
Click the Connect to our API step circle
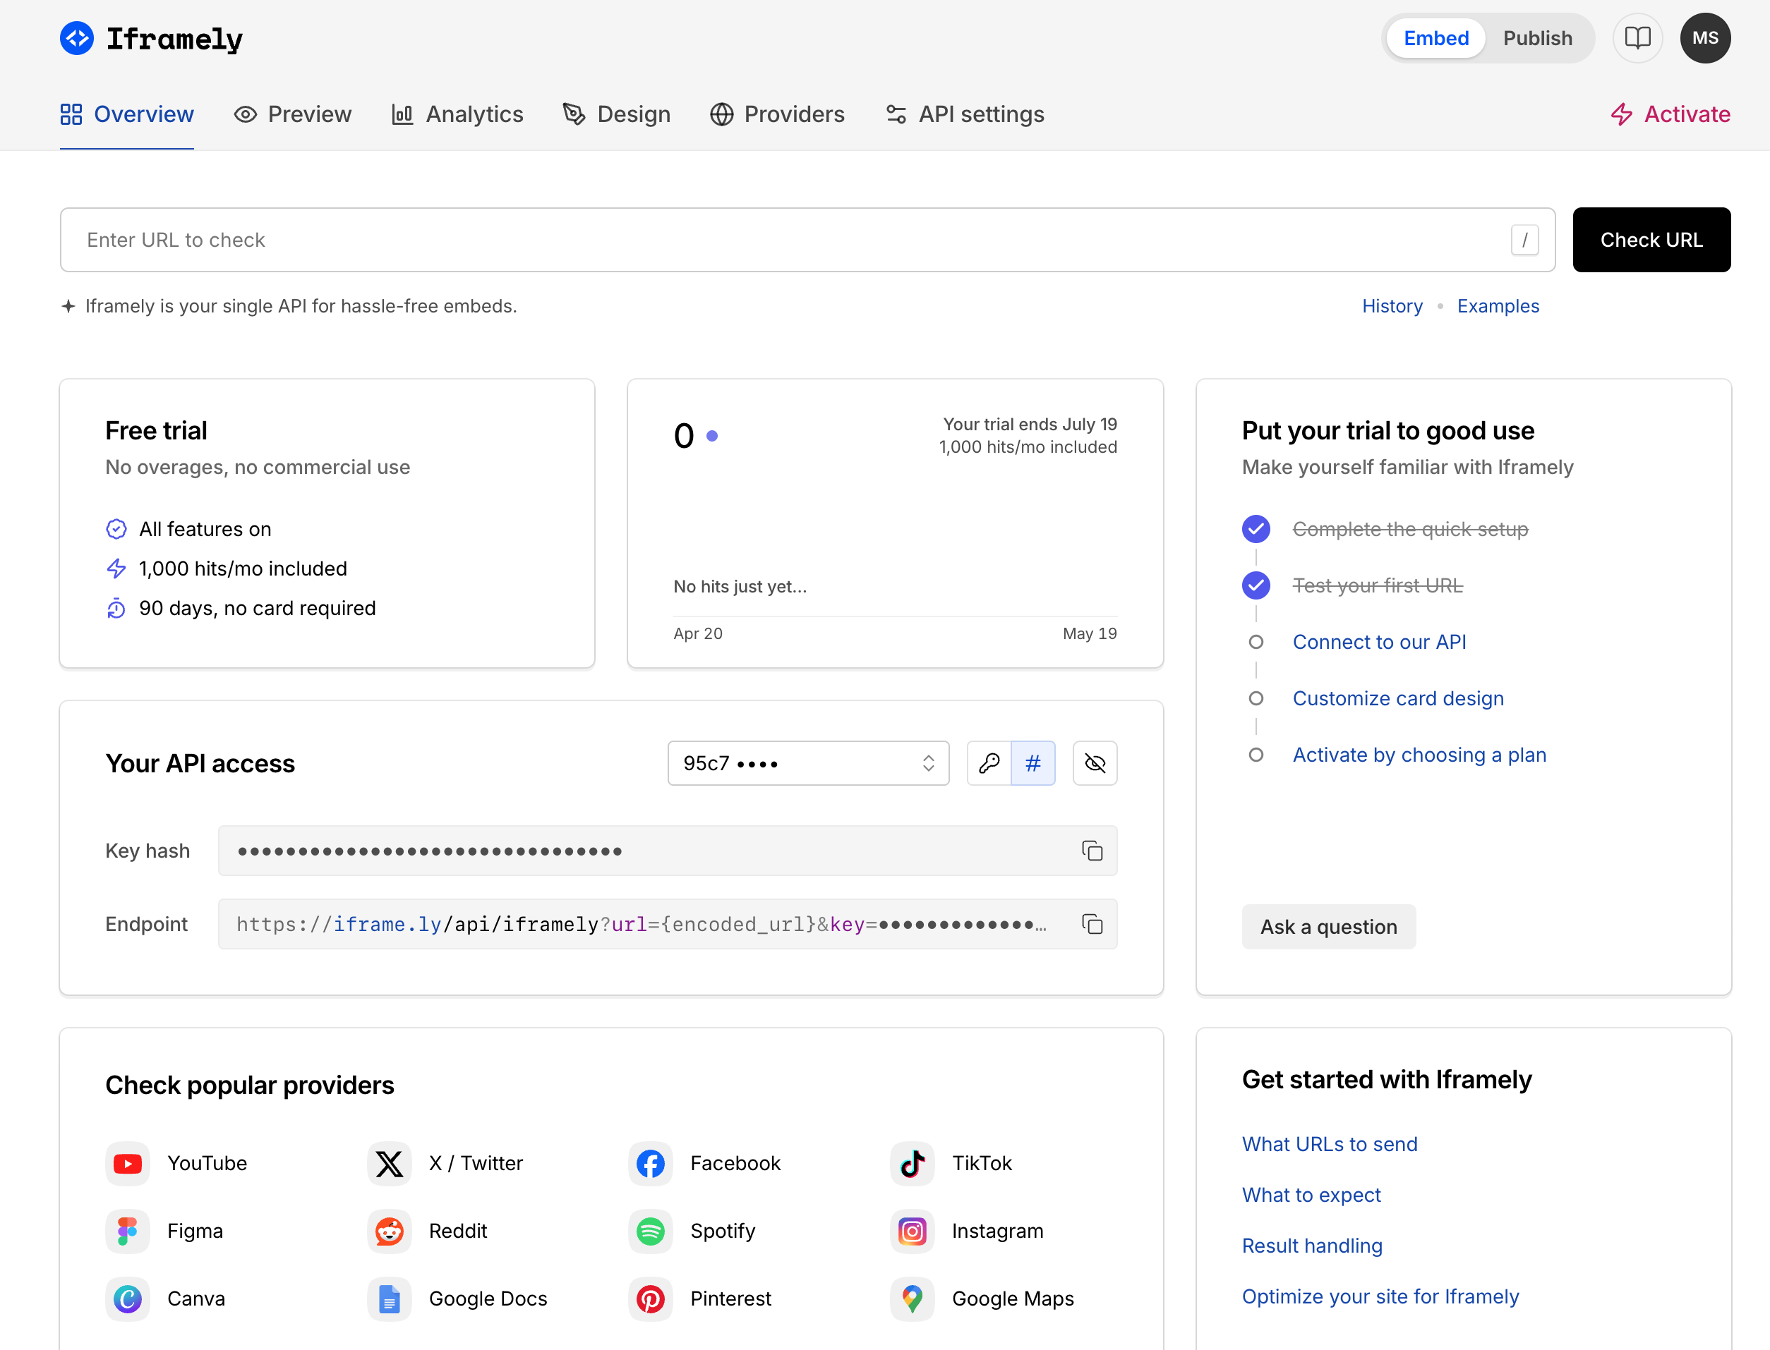click(x=1256, y=641)
